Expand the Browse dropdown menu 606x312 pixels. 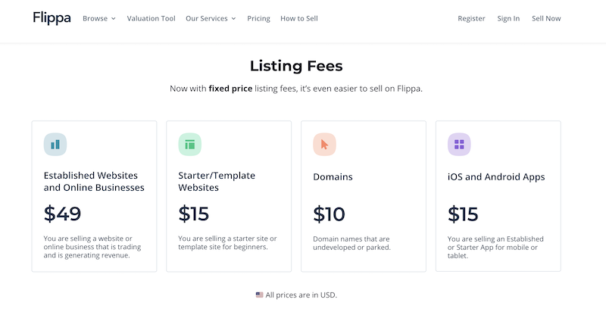pyautogui.click(x=98, y=18)
